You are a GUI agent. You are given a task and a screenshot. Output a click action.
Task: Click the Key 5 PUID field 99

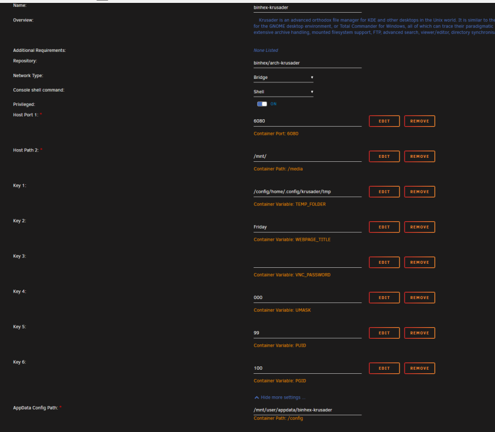[x=307, y=333]
